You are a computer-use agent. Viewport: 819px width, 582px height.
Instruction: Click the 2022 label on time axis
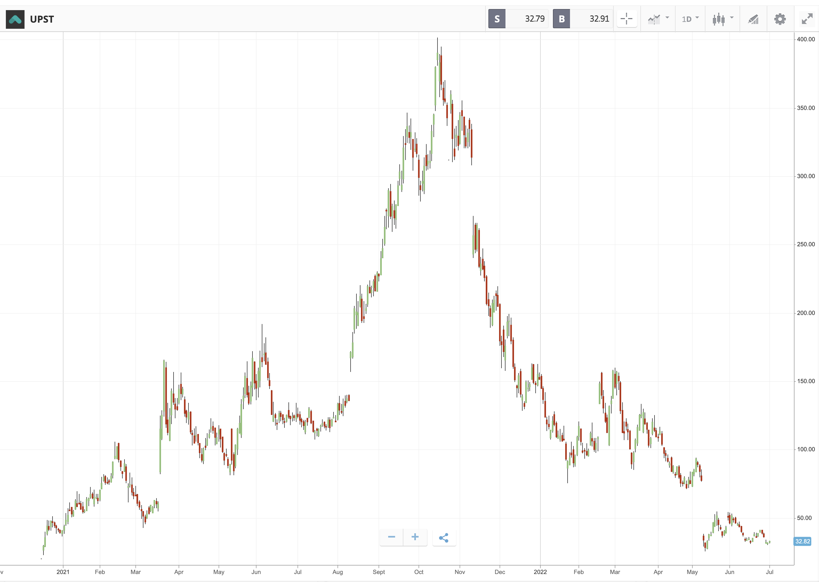click(540, 572)
